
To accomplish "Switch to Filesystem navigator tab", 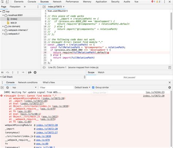I will (x=15, y=7).
